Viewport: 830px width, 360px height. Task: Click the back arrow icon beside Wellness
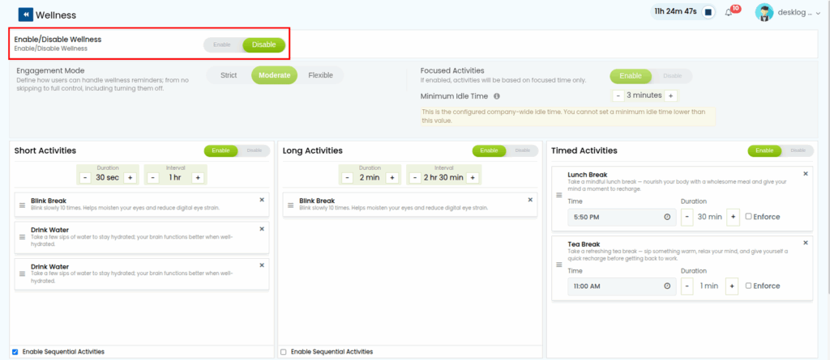click(25, 14)
